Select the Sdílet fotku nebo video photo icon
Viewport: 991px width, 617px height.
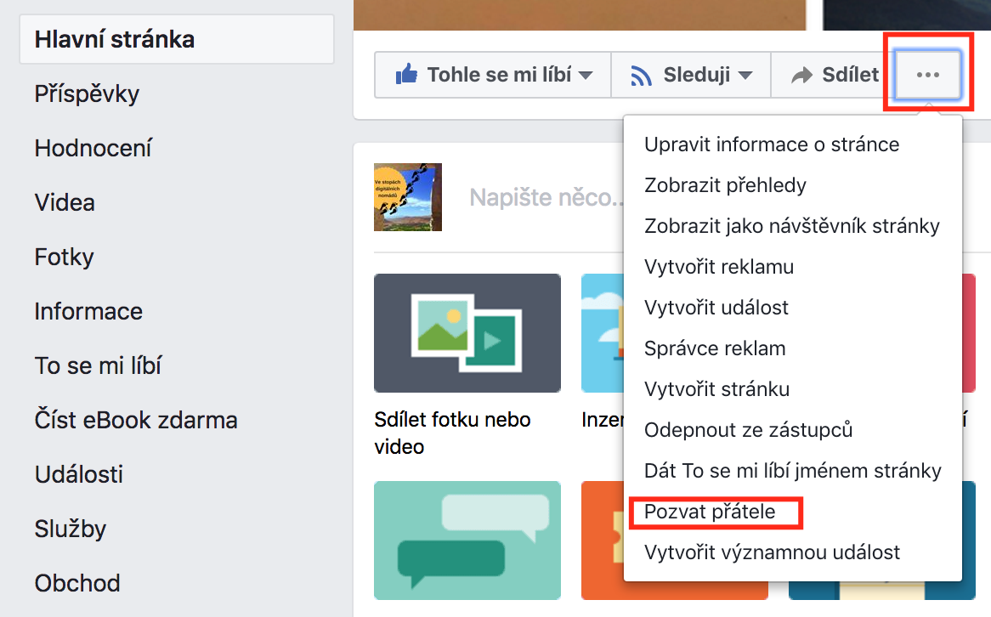pyautogui.click(x=467, y=332)
